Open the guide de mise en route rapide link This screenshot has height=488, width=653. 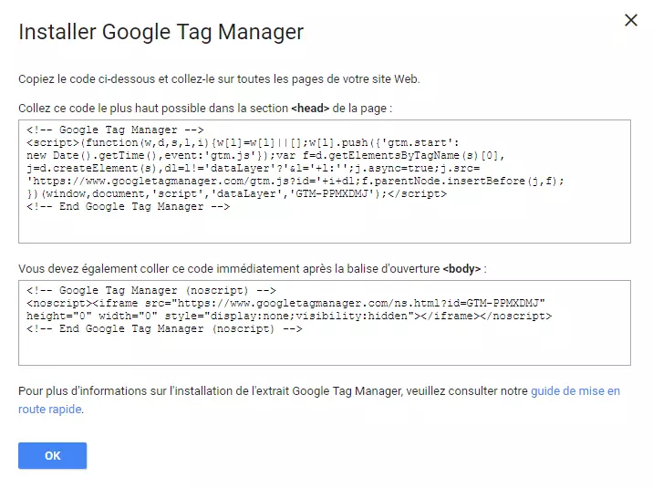point(319,400)
